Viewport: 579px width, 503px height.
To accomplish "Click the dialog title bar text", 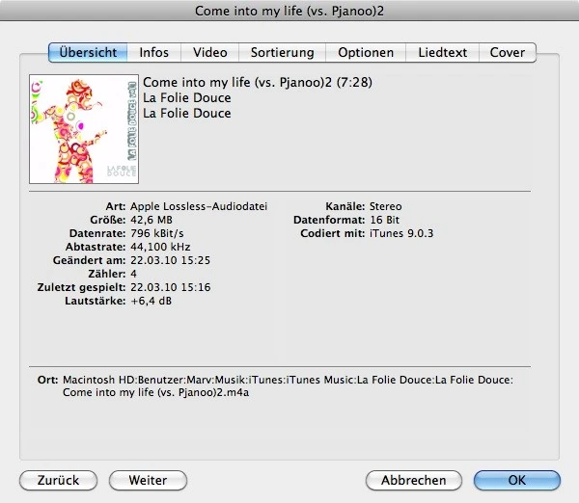I will point(289,11).
